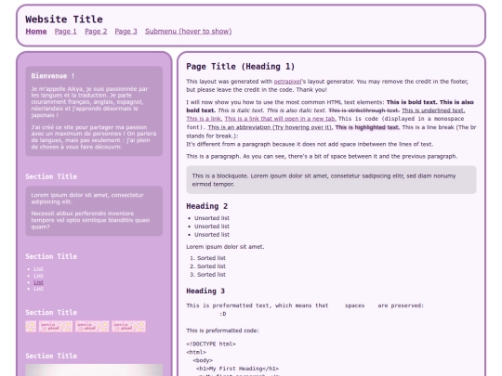Click the blockquote Lorem ipsum box
The width and height of the screenshot is (502, 376).
pos(331,180)
